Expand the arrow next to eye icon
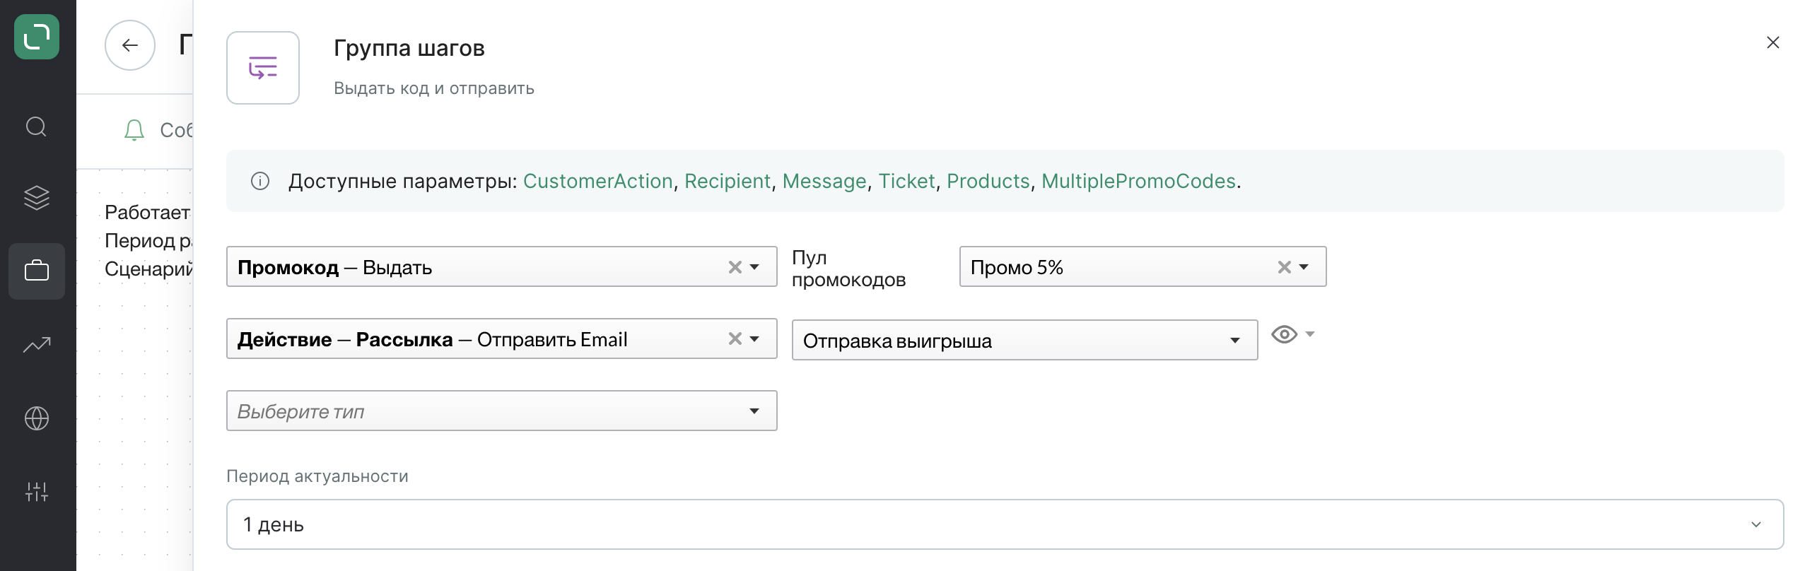The height and width of the screenshot is (571, 1817). (1310, 334)
